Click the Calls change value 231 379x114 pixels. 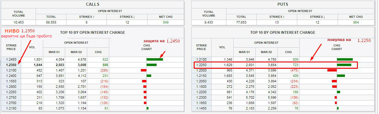pyautogui.click(x=105, y=75)
